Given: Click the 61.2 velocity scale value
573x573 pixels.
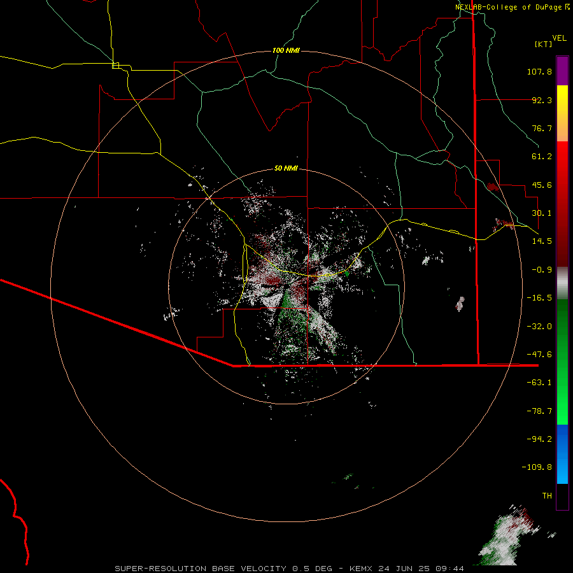Looking at the screenshot, I should pos(542,157).
